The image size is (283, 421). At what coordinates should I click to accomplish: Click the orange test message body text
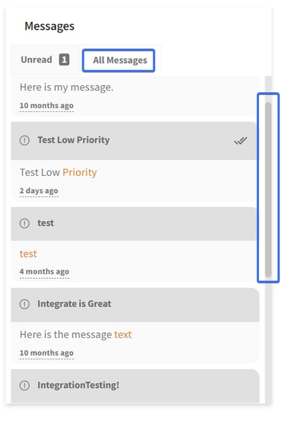[28, 253]
